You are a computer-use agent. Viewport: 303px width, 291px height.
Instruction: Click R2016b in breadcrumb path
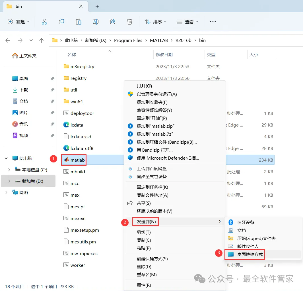(x=184, y=40)
